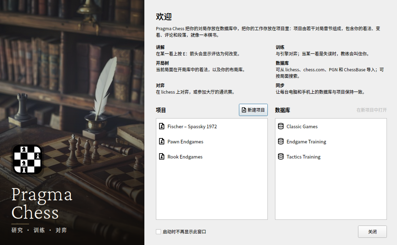
Task: Click the 关闭 button
Action: (x=372, y=232)
